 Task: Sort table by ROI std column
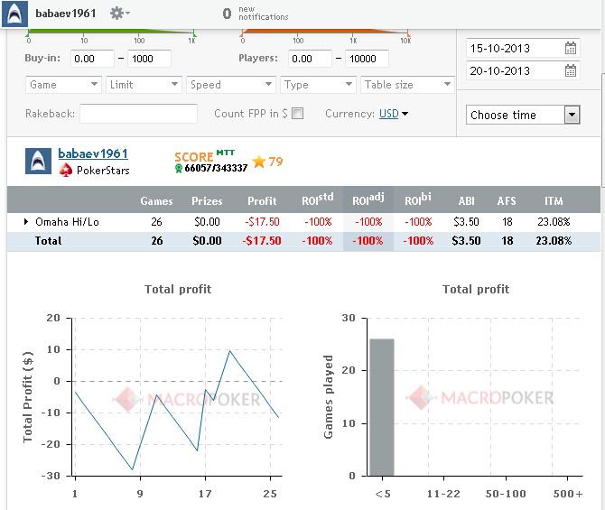tap(317, 199)
